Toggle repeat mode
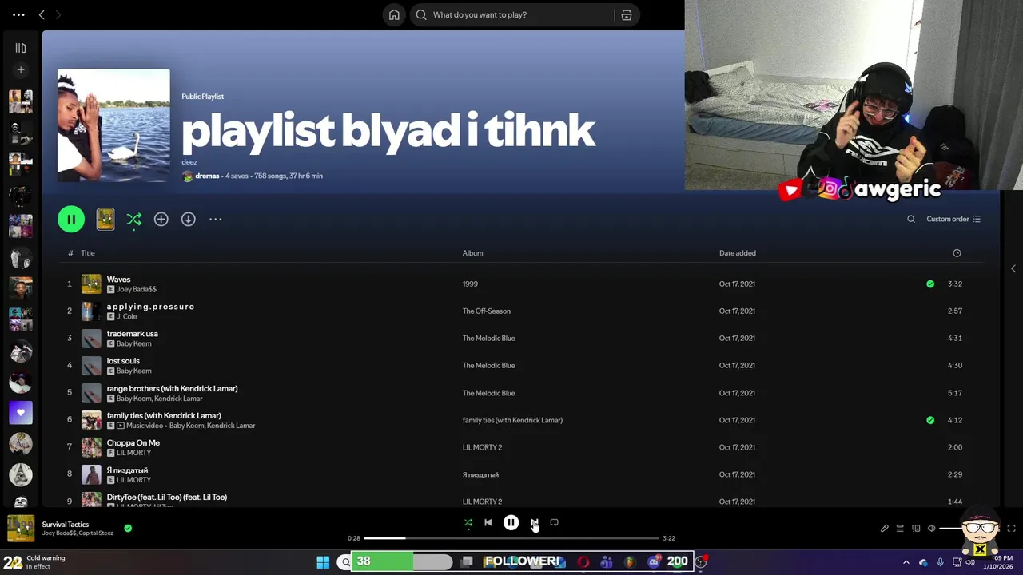1023x575 pixels. (554, 523)
